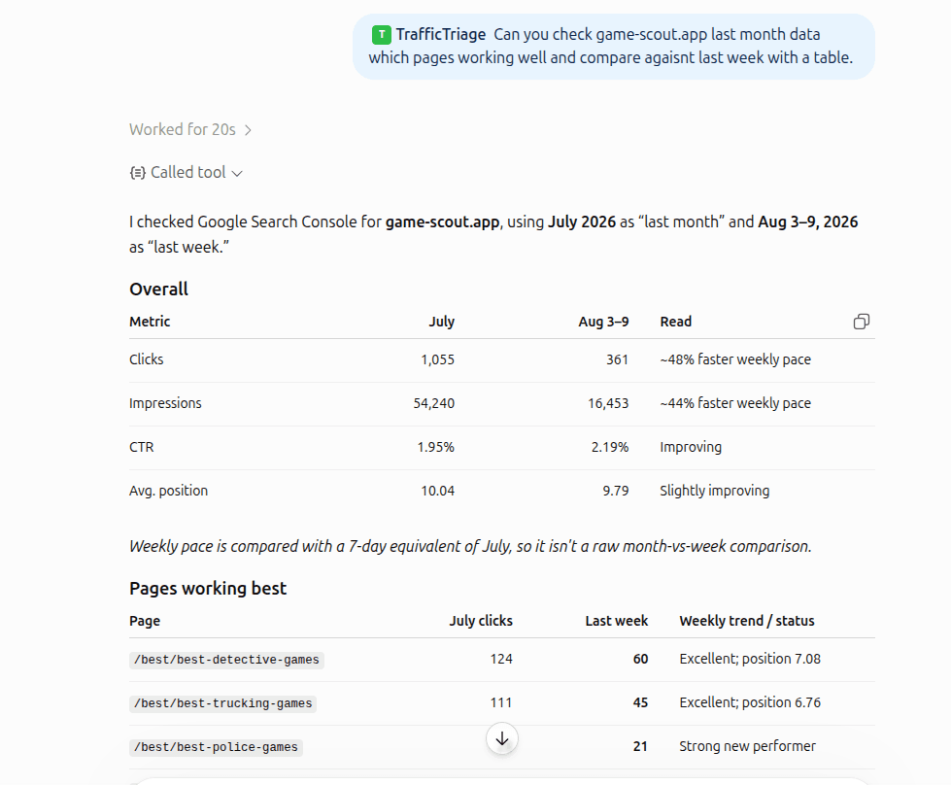The image size is (951, 785).
Task: Click the Metric column header
Action: (150, 322)
